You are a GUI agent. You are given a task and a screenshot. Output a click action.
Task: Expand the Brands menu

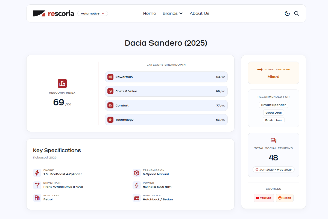(x=172, y=13)
